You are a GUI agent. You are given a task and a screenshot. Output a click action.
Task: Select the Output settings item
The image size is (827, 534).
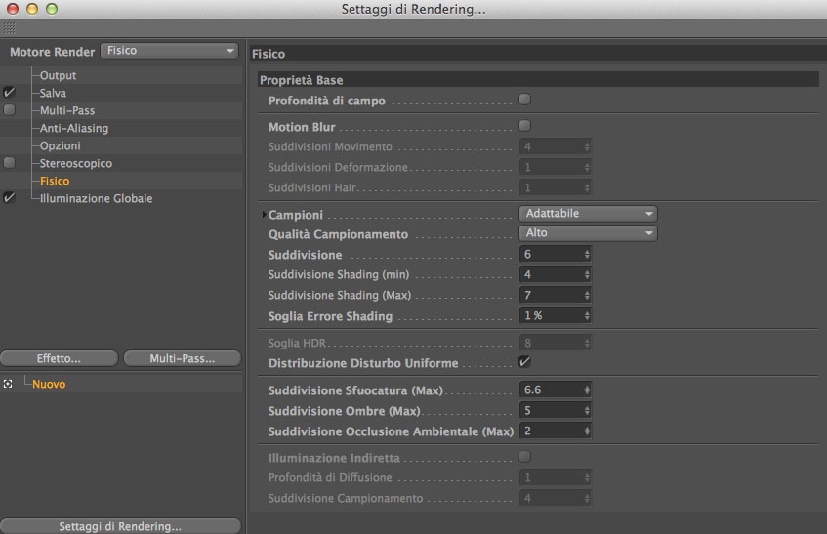click(x=58, y=75)
